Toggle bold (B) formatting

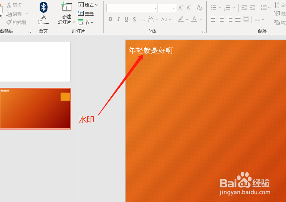[x=111, y=19]
